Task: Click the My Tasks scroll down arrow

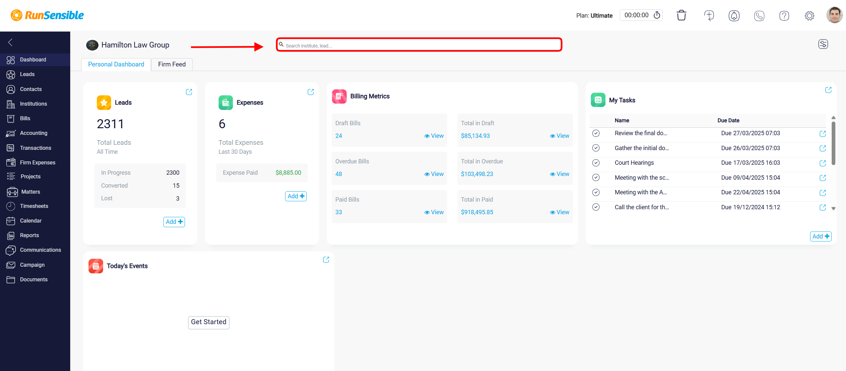Action: 833,209
